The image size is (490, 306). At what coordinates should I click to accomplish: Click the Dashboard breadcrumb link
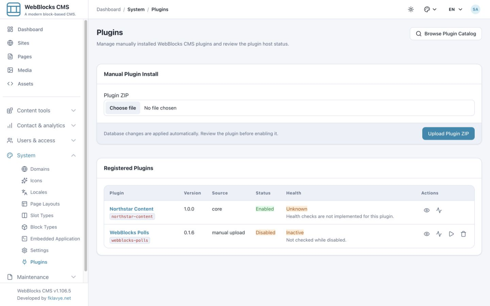(x=108, y=10)
